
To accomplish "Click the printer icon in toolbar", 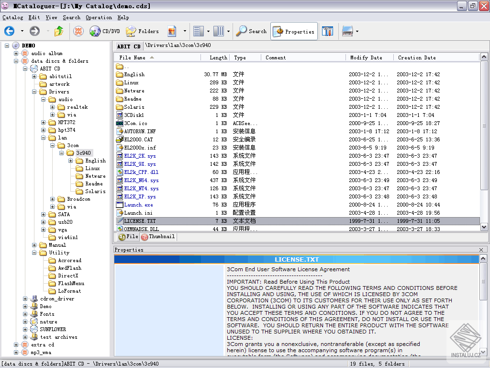I will coord(347,32).
